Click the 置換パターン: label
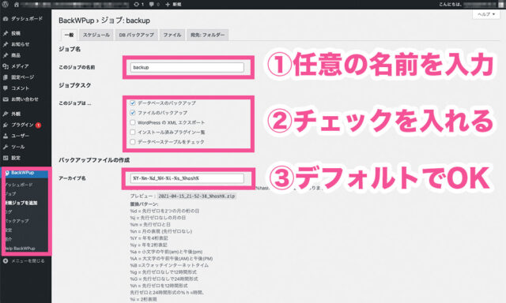Screen dimensions: 506x303 [x=144, y=204]
